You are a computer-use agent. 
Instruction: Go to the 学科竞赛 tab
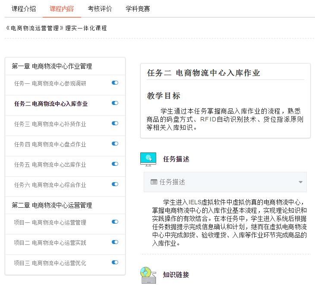138,9
